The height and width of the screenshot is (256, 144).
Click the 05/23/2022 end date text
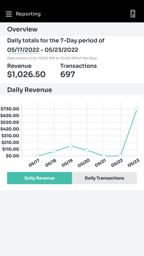click(61, 50)
